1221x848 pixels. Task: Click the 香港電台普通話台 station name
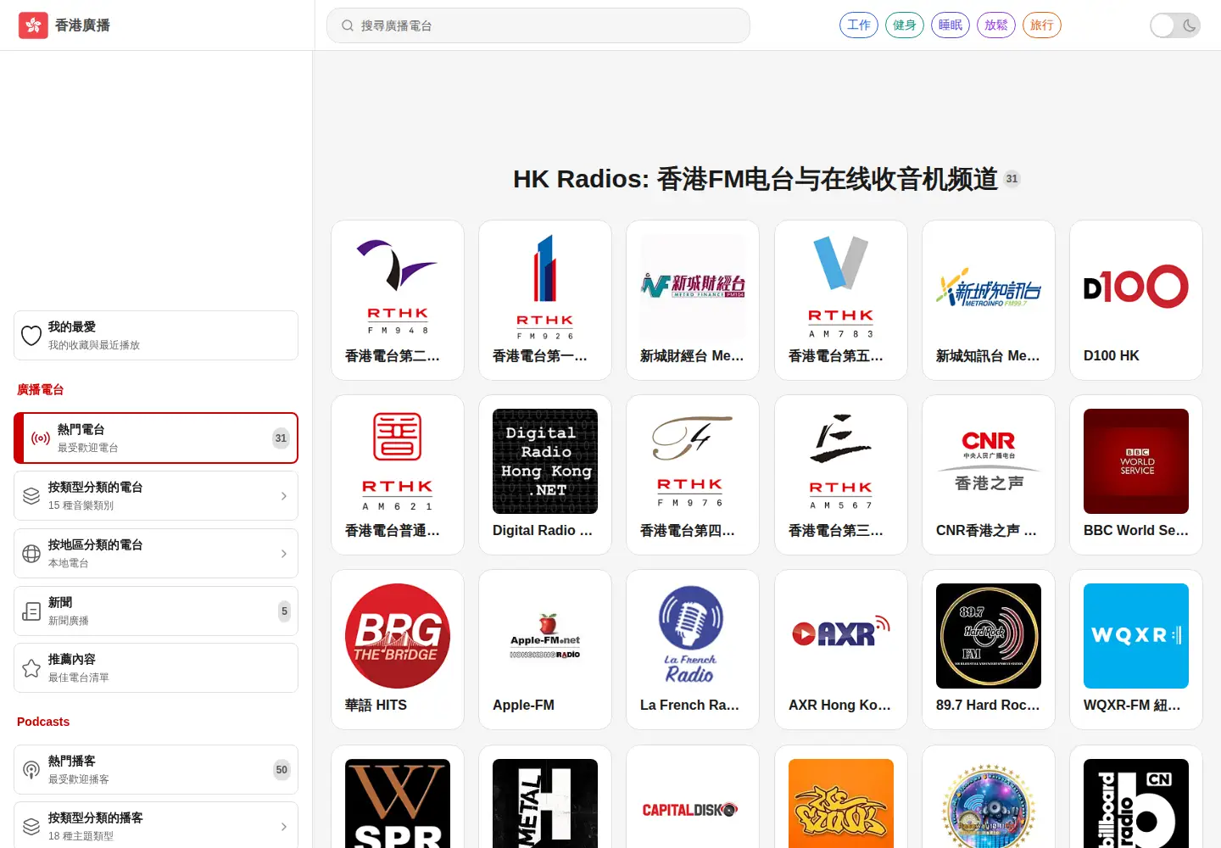click(393, 531)
